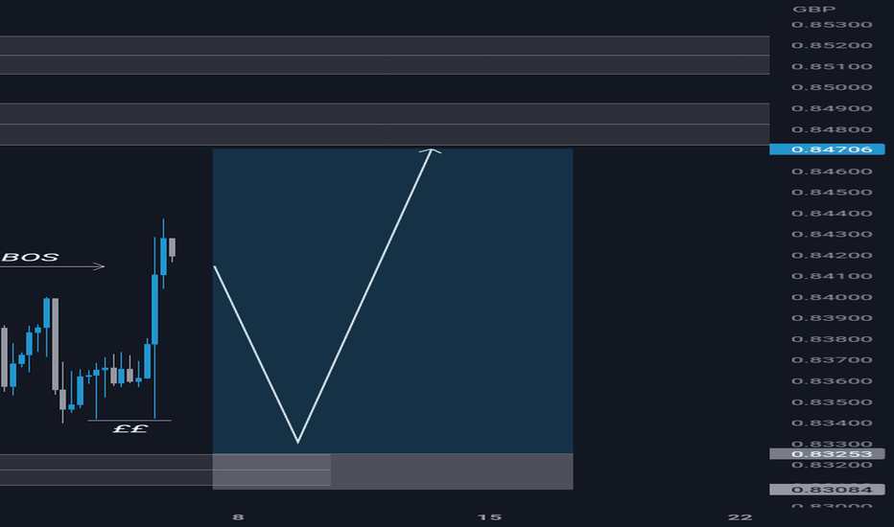Click the 0.85200 price axis label
Image resolution: width=894 pixels, height=527 pixels.
pos(832,46)
